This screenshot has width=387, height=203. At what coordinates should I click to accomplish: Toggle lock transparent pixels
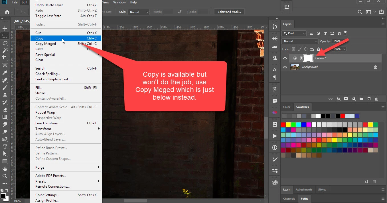[x=293, y=49]
